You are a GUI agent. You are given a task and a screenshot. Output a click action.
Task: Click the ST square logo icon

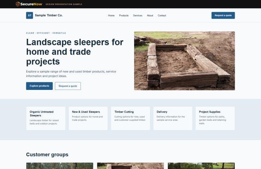pos(29,15)
